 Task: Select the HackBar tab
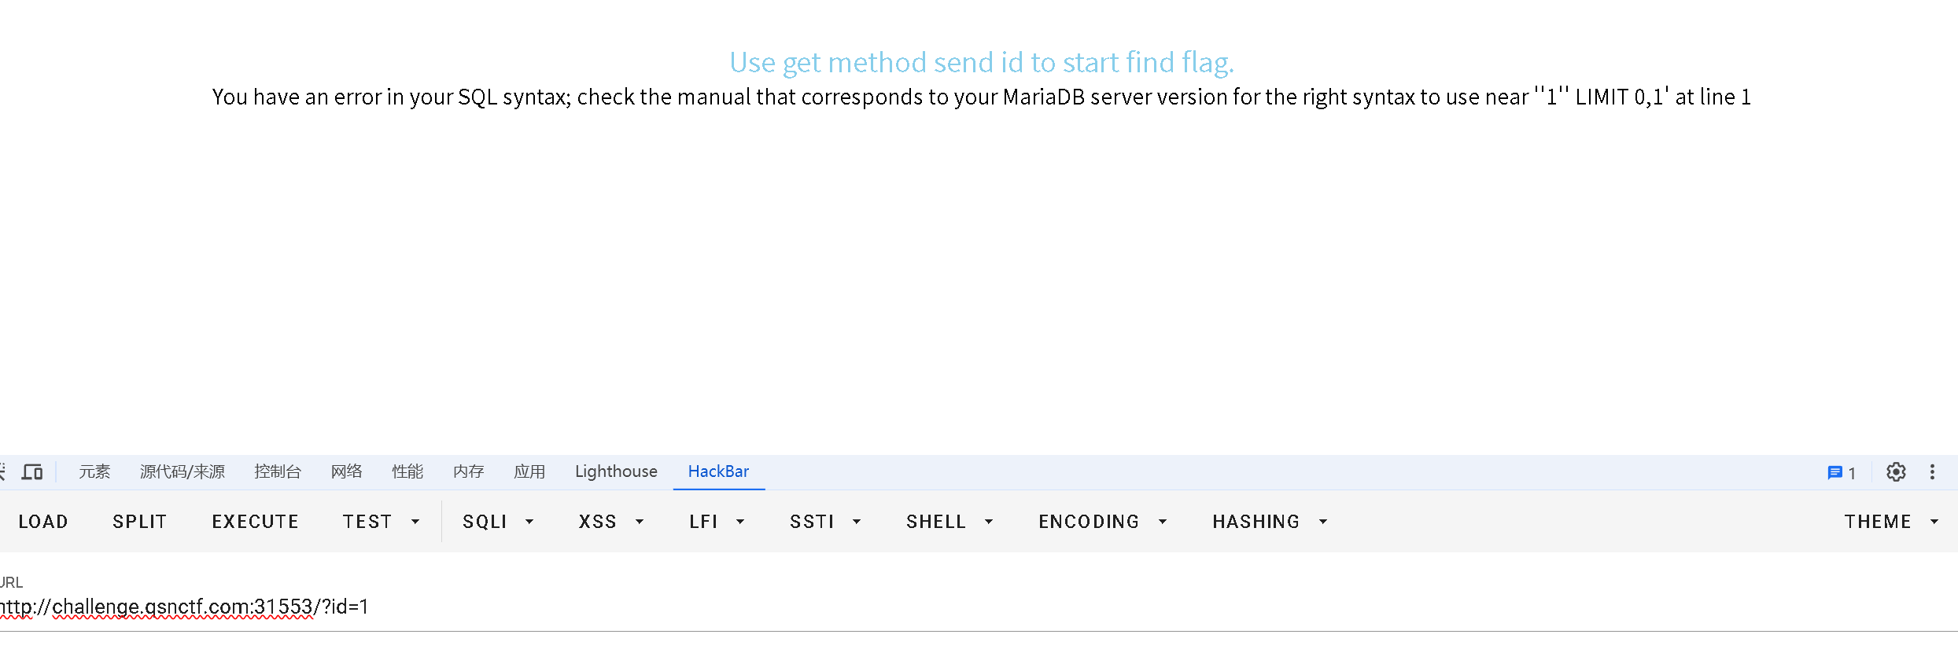[x=718, y=471]
